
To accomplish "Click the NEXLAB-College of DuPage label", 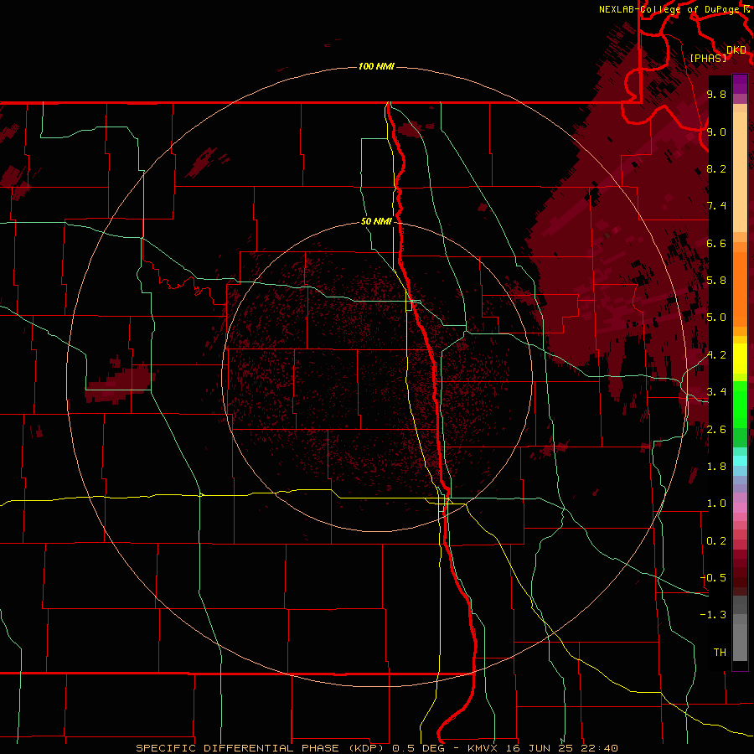I will pyautogui.click(x=669, y=9).
